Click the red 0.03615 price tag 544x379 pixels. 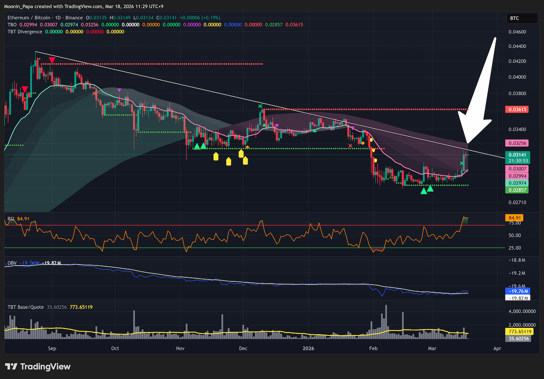click(x=517, y=109)
